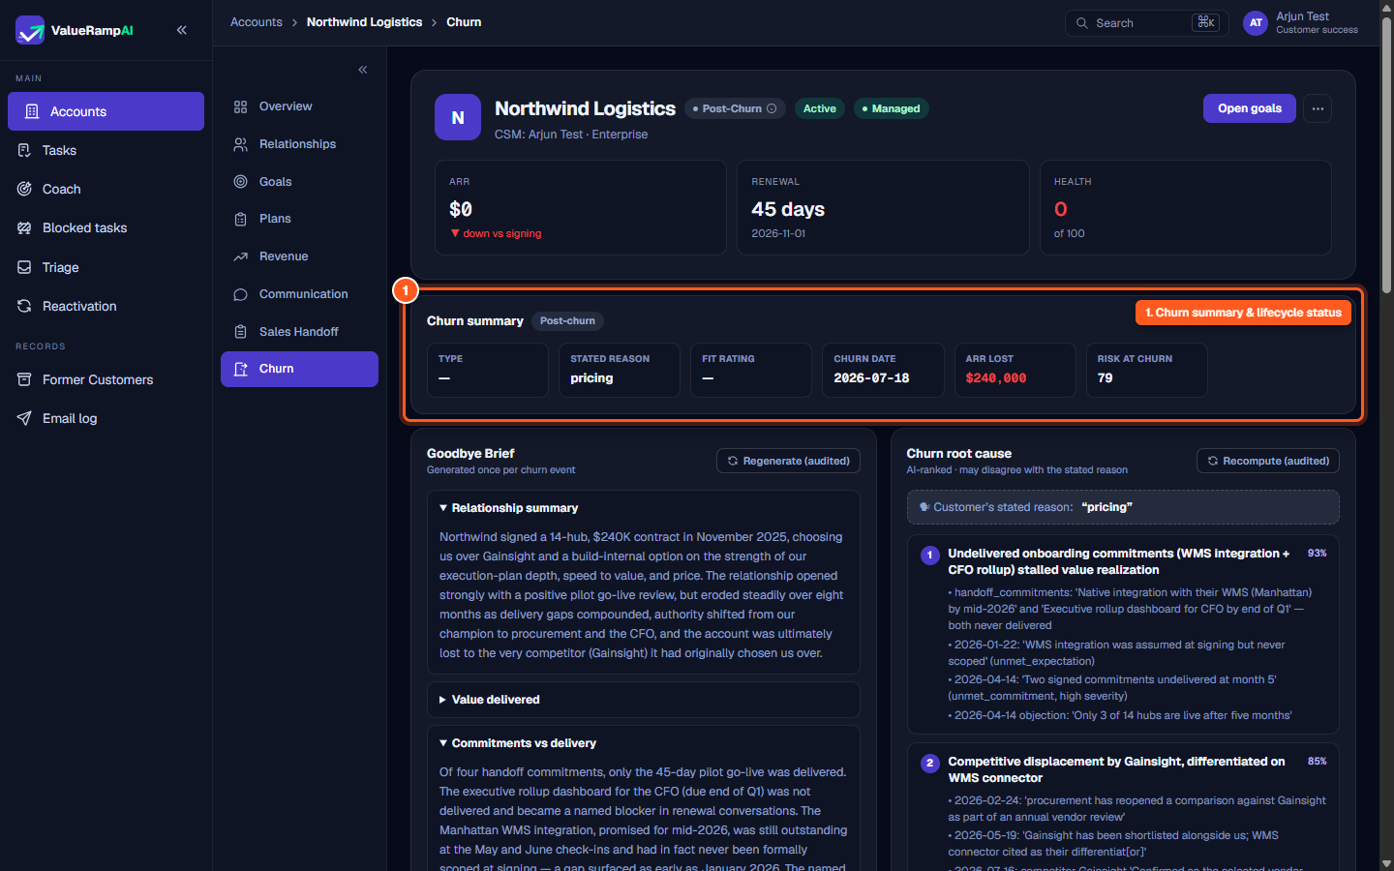This screenshot has width=1394, height=871.
Task: Click the Communication chat bubble icon
Action: tap(241, 294)
